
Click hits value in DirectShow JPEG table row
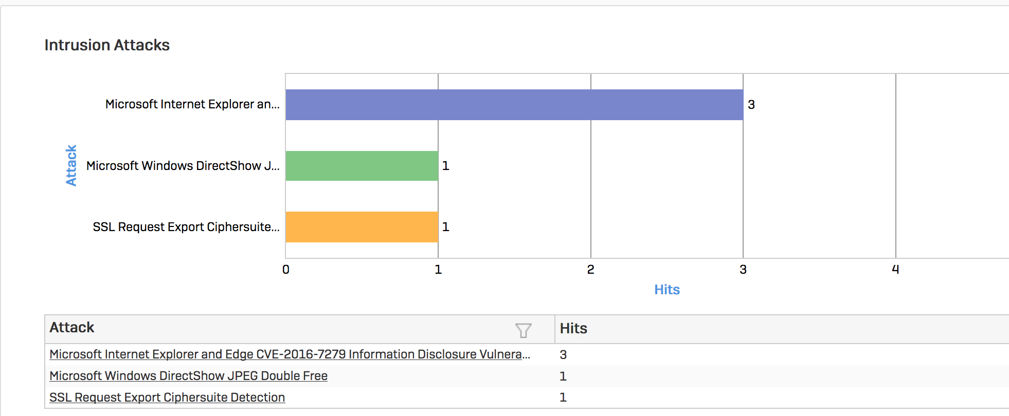coord(563,376)
